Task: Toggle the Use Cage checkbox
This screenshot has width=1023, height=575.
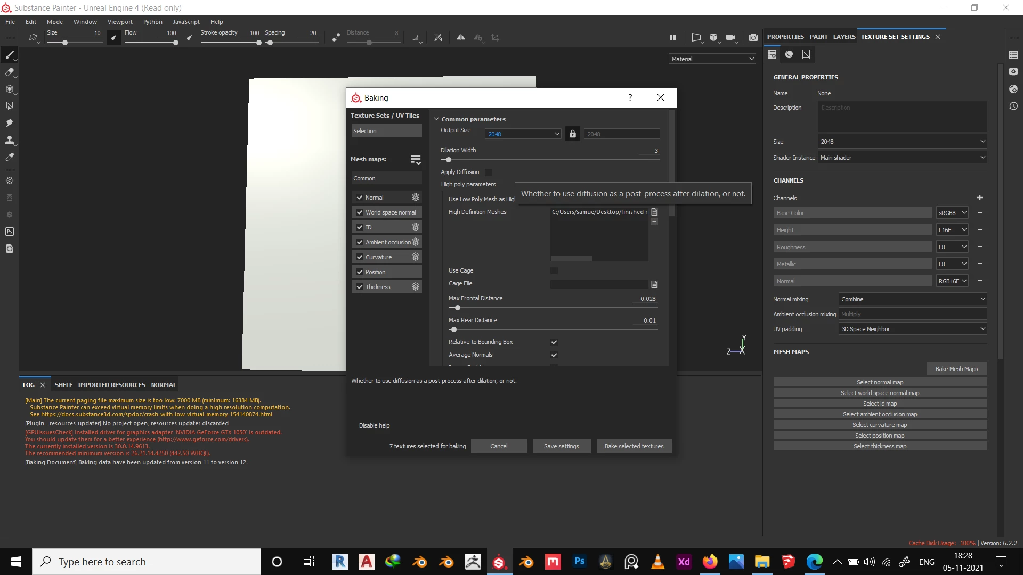Action: point(554,270)
